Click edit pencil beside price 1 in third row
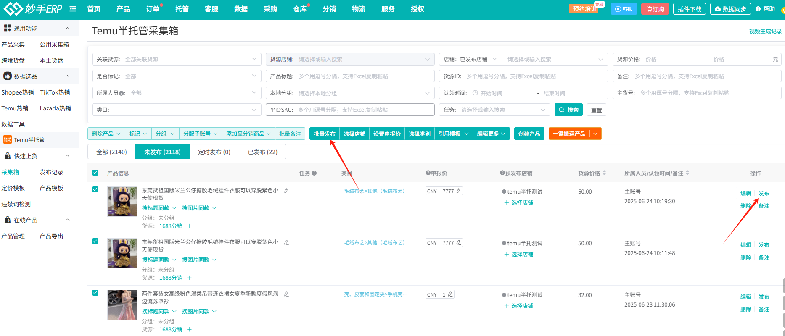 pyautogui.click(x=450, y=294)
